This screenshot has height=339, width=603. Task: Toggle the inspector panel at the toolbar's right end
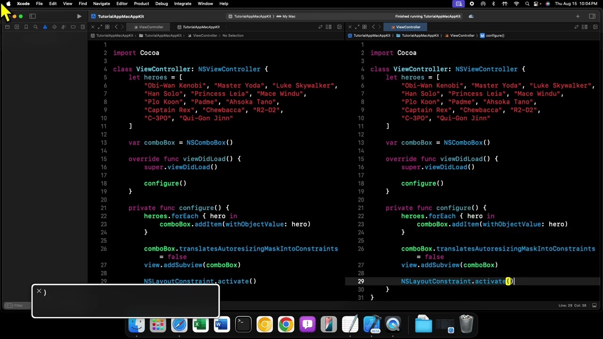click(x=592, y=16)
